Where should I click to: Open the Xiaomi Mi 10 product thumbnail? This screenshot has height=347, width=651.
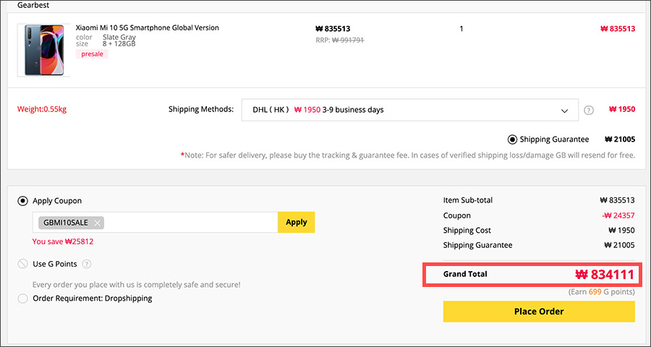[x=44, y=50]
